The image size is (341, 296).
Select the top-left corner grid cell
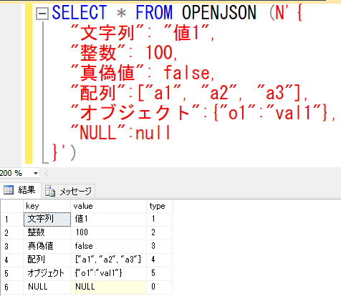point(12,206)
